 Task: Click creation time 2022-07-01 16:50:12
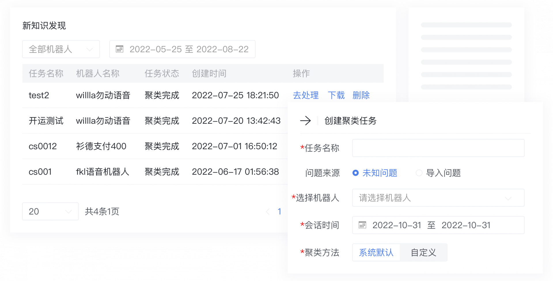pyautogui.click(x=234, y=146)
